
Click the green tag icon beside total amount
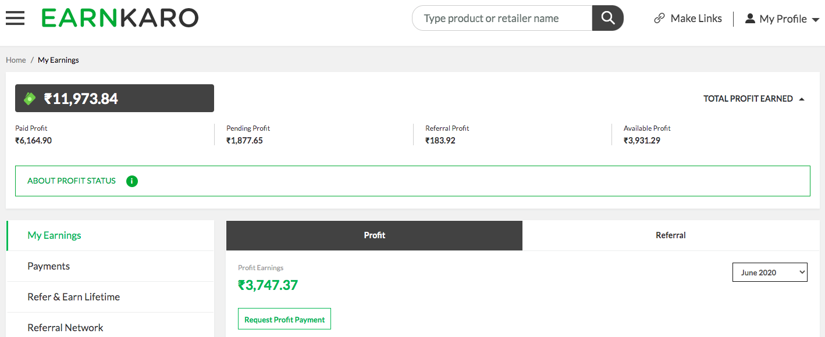tap(30, 99)
